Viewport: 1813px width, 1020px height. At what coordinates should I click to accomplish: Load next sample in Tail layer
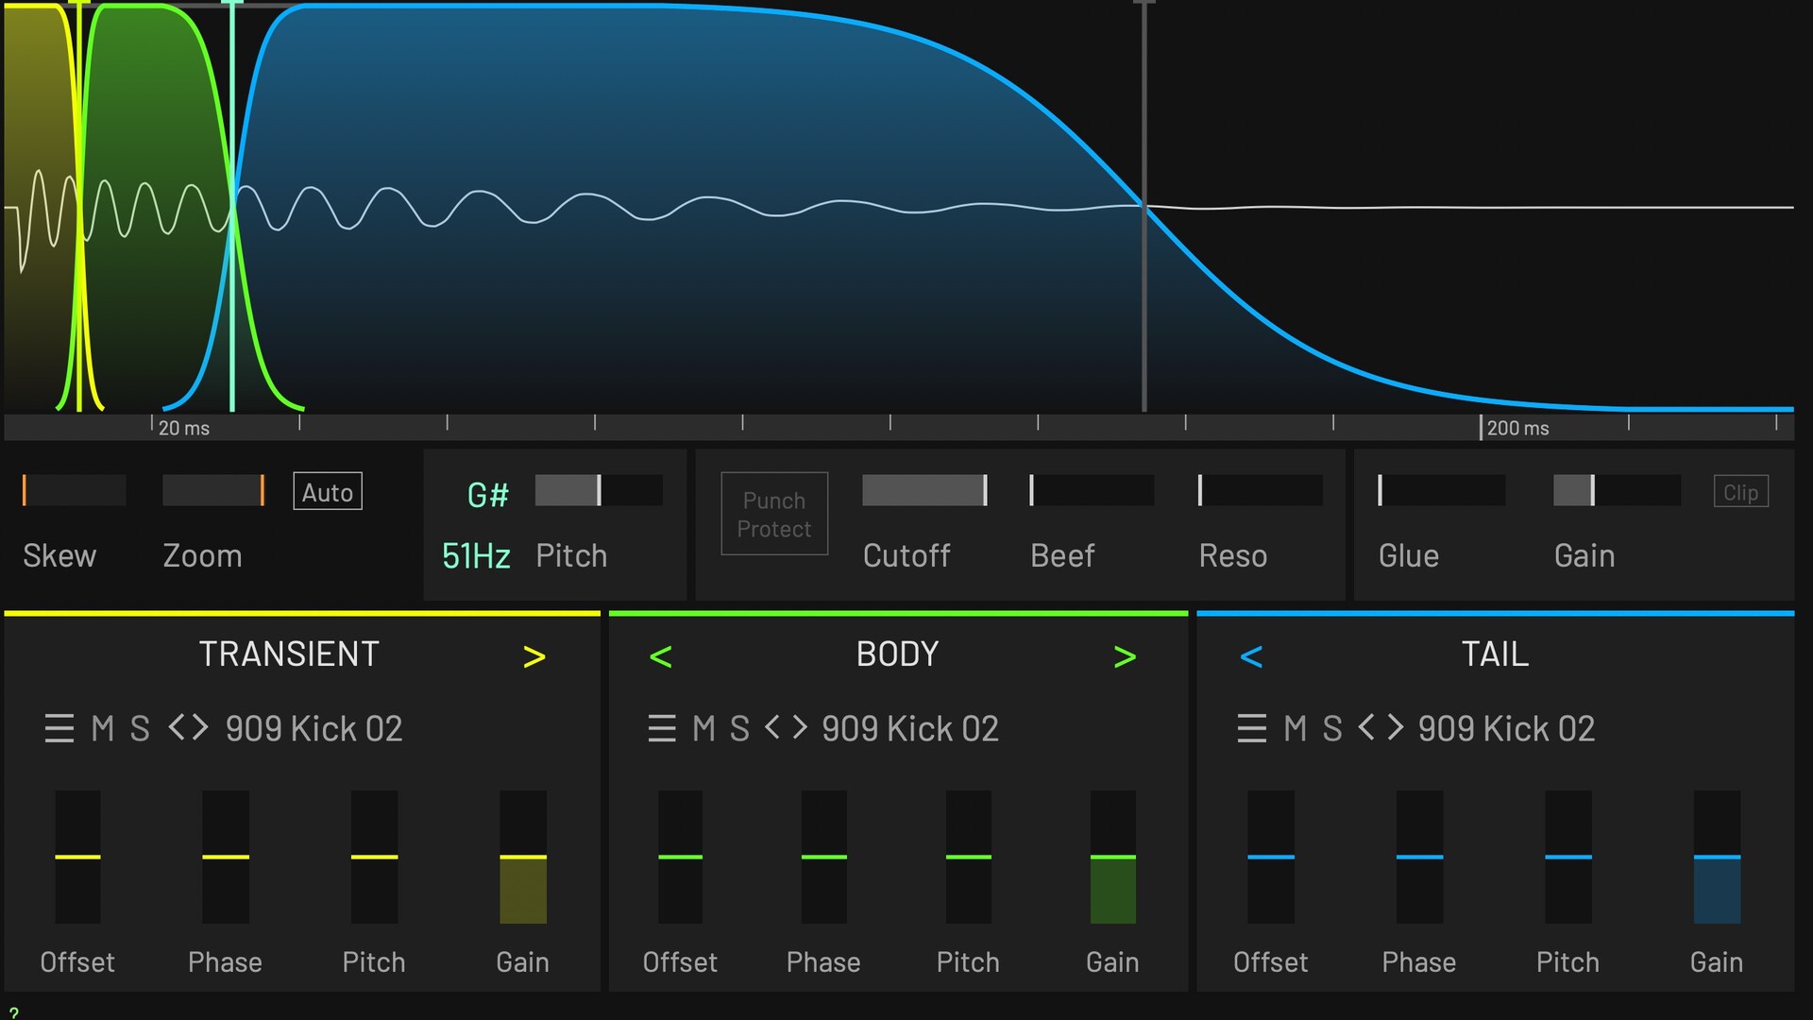click(x=1396, y=728)
